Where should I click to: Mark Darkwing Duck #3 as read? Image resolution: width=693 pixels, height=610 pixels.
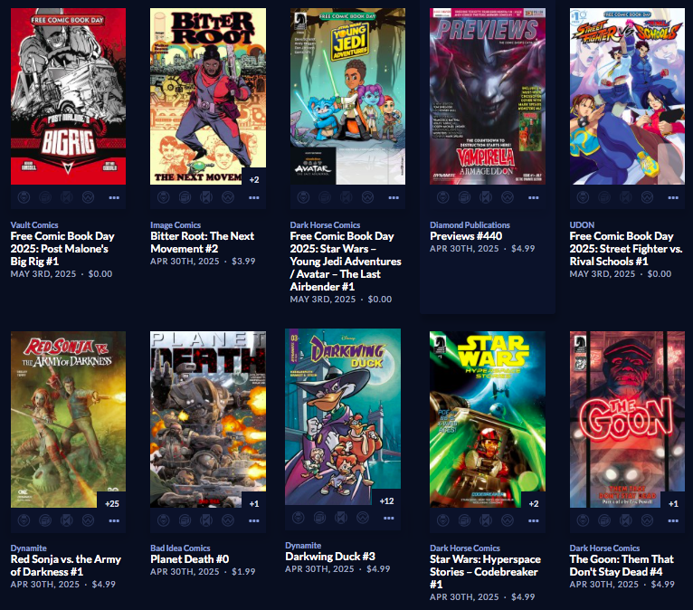click(341, 518)
